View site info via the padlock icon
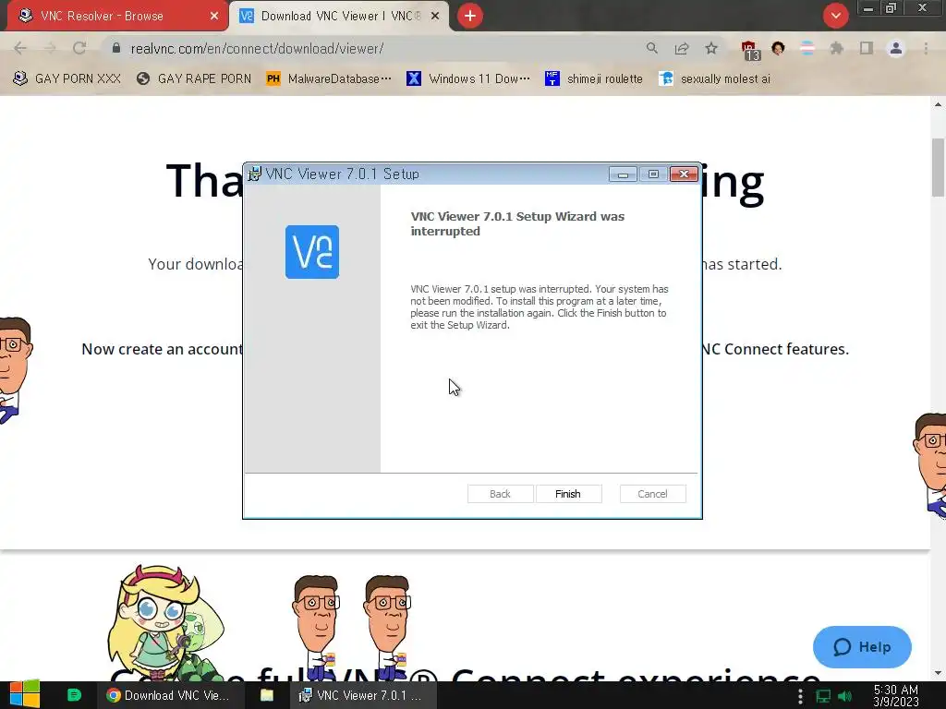 (x=116, y=48)
